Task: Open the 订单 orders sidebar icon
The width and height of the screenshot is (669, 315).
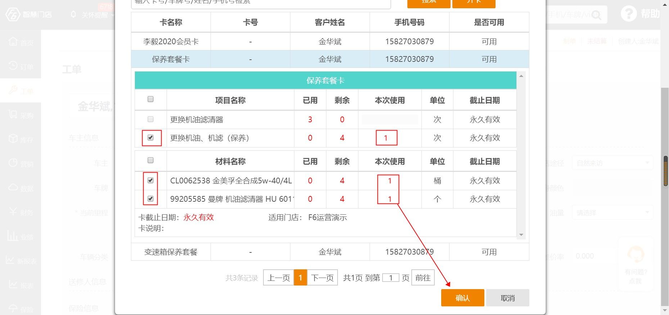Action: click(x=13, y=66)
